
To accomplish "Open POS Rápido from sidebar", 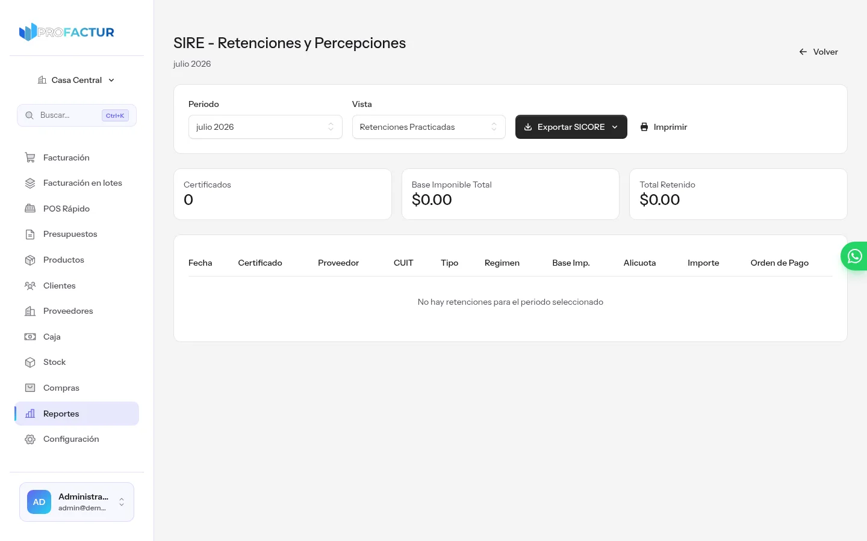I will [x=76, y=209].
